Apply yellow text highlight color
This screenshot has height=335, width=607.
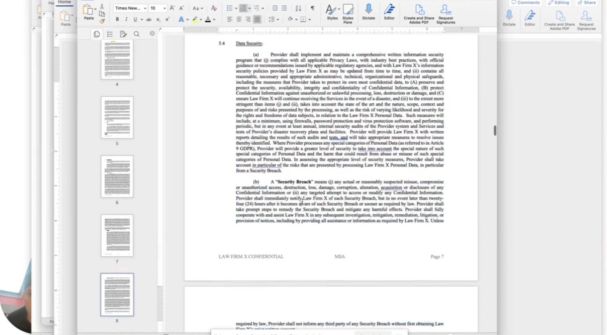pyautogui.click(x=195, y=19)
